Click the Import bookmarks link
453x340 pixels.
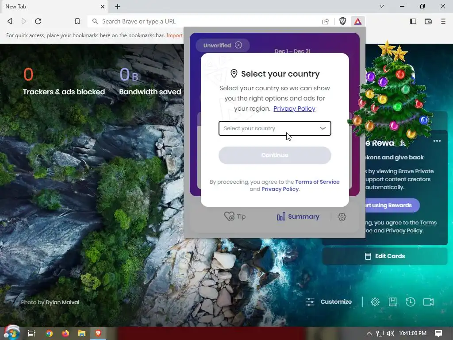tap(174, 35)
